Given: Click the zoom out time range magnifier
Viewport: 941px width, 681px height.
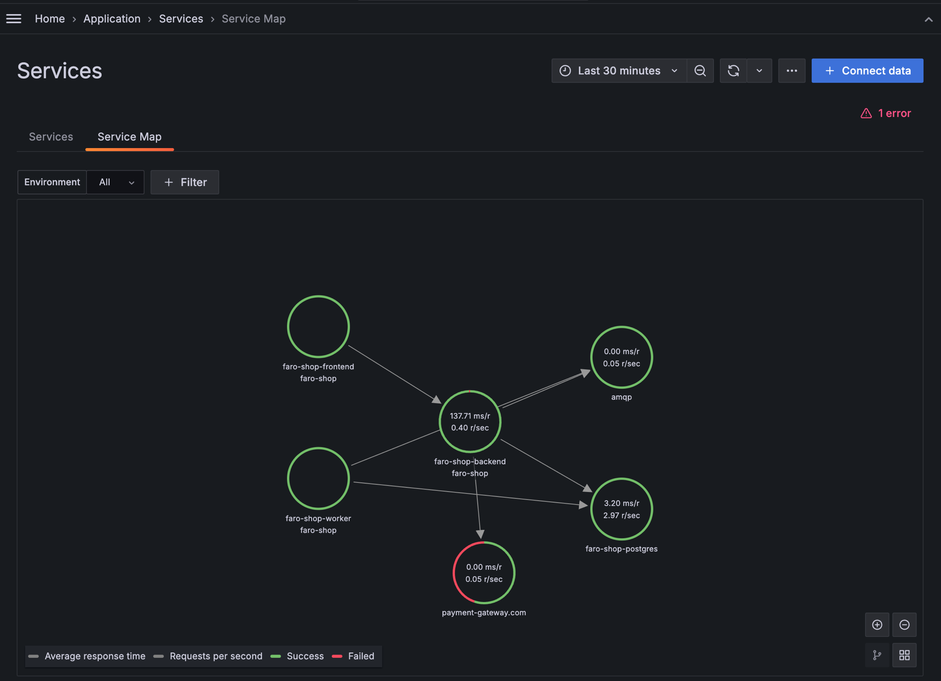Looking at the screenshot, I should [x=700, y=71].
